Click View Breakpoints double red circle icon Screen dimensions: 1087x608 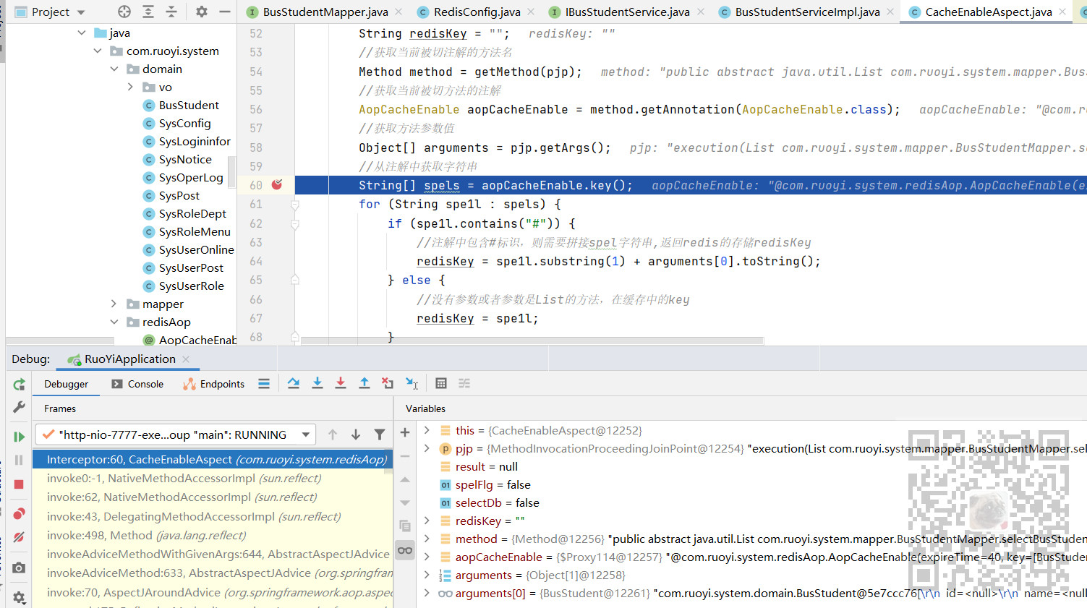click(x=19, y=513)
